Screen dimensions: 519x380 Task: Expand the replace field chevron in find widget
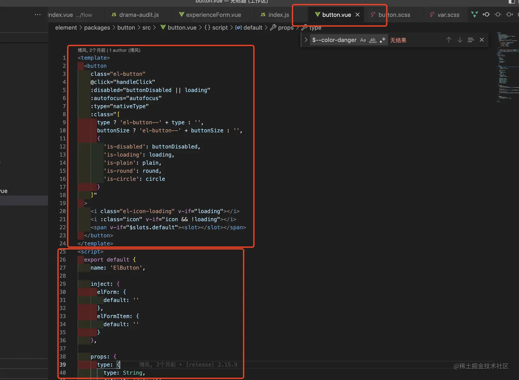tap(306, 40)
